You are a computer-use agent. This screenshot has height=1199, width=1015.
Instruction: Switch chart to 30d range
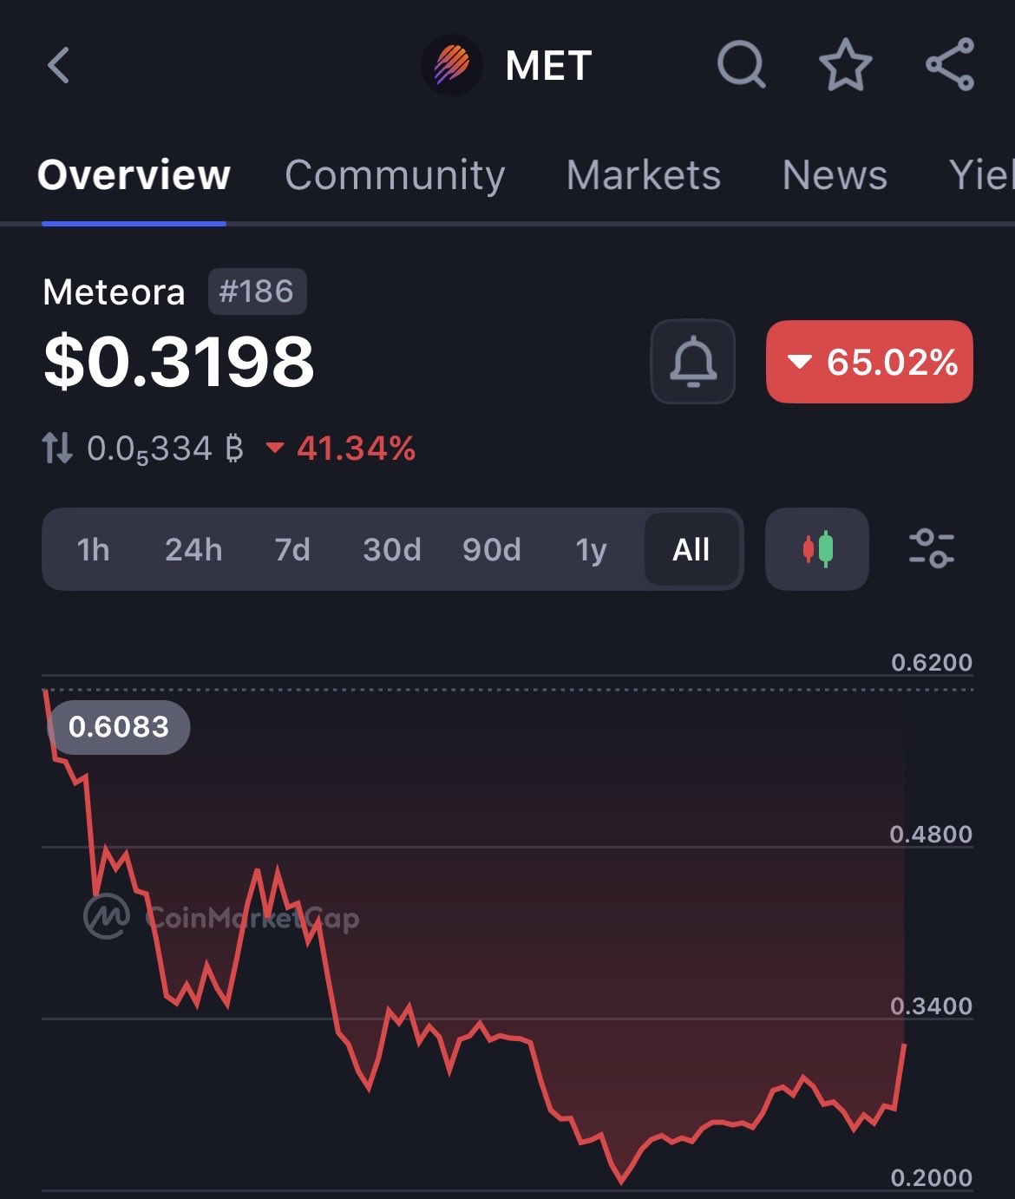click(x=391, y=549)
